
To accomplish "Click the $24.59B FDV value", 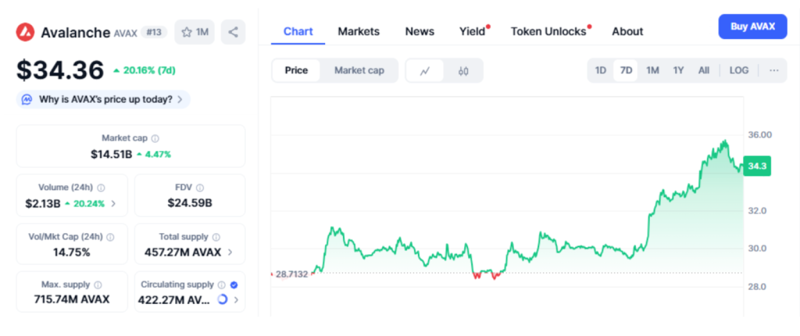I will click(x=190, y=203).
